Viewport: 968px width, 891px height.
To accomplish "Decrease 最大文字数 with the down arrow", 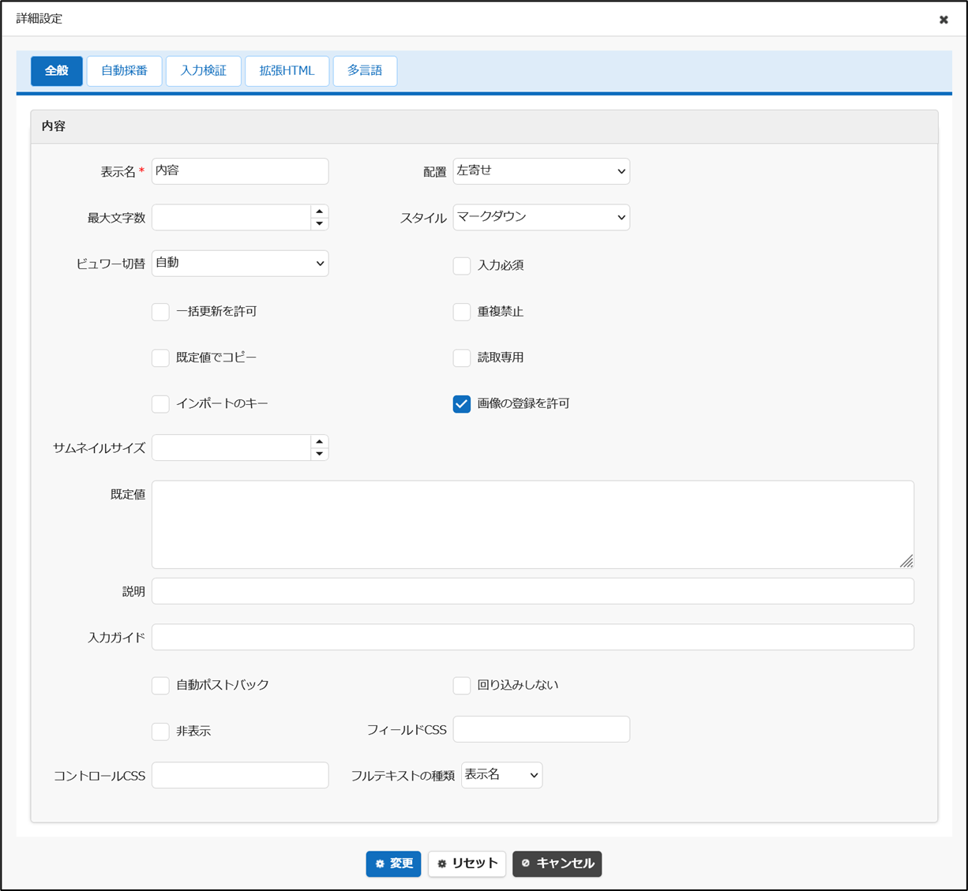I will (319, 223).
